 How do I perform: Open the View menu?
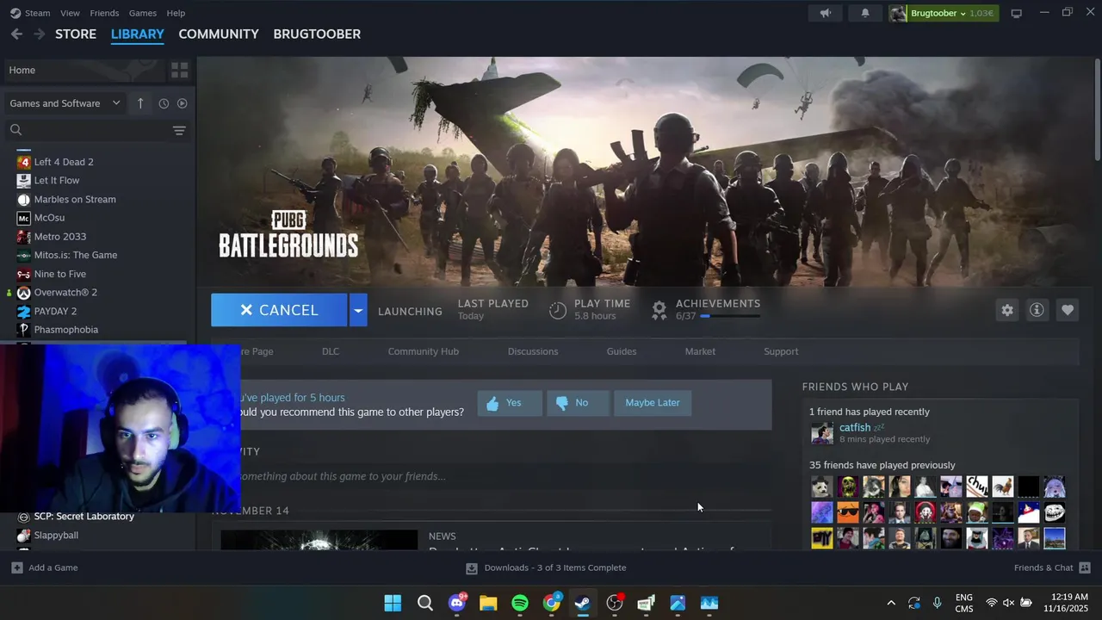pos(70,13)
